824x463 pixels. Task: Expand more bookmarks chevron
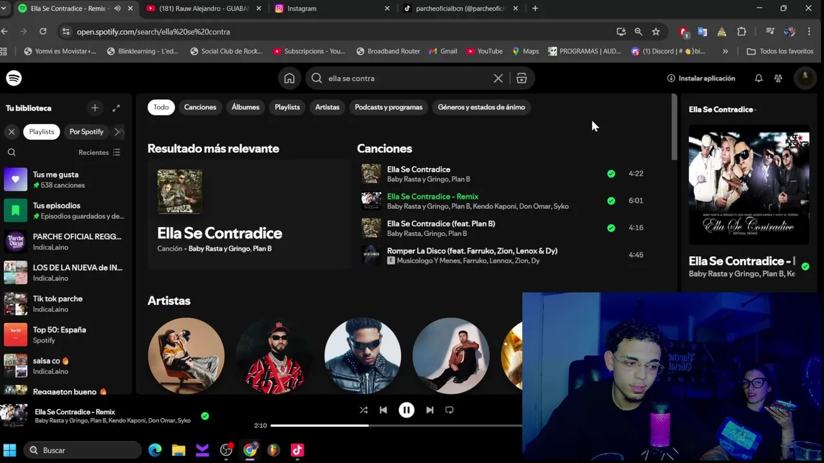tap(726, 51)
